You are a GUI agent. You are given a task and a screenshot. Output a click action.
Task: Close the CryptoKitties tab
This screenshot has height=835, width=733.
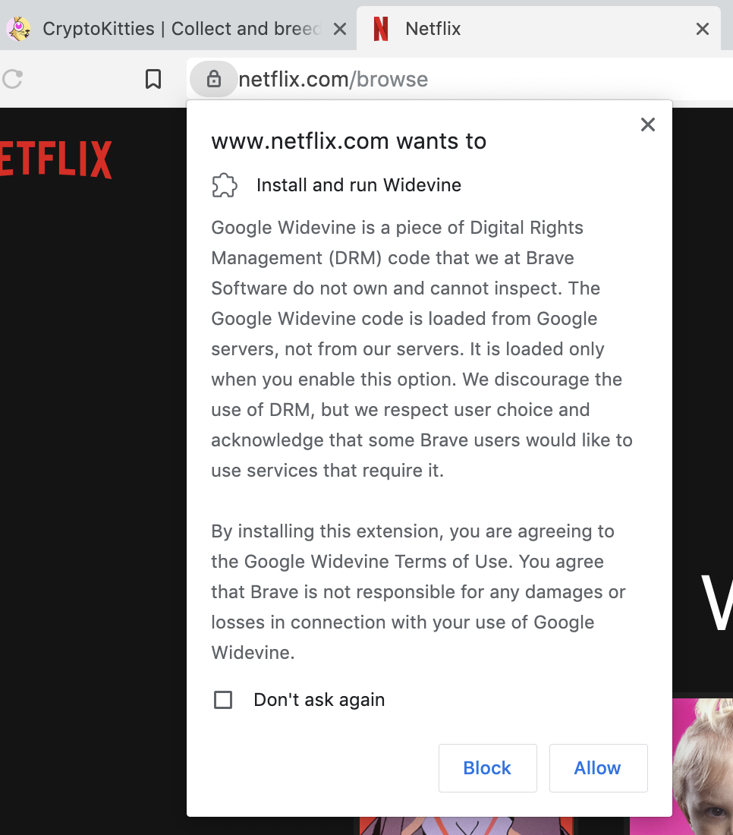tap(340, 29)
